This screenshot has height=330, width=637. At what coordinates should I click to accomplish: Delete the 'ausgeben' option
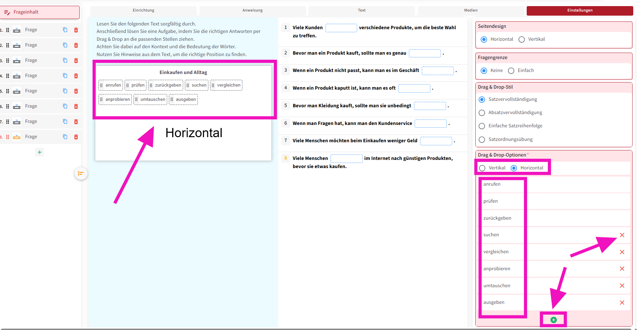click(x=622, y=302)
